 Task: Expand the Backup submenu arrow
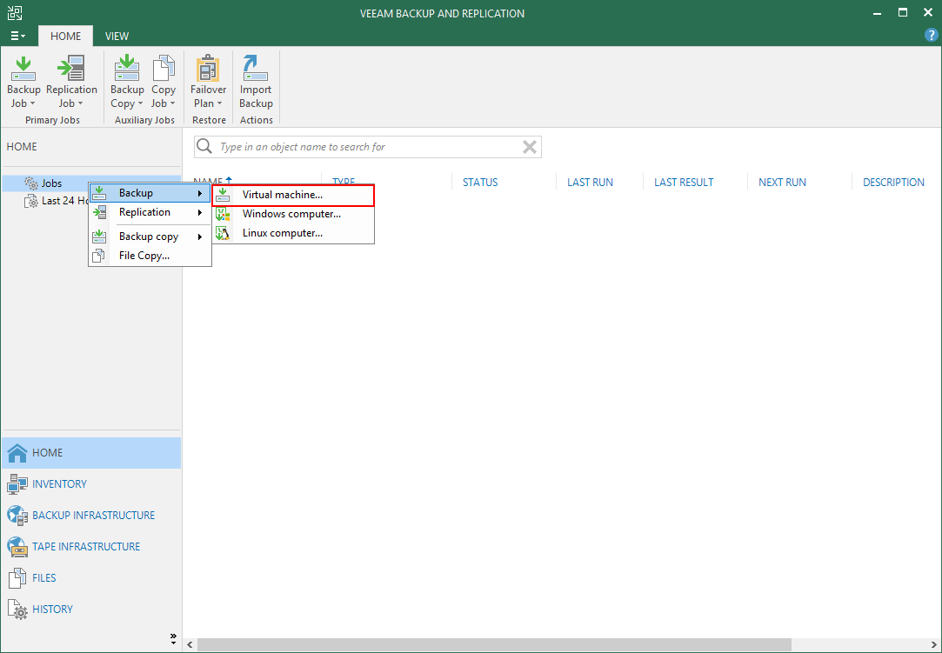200,193
